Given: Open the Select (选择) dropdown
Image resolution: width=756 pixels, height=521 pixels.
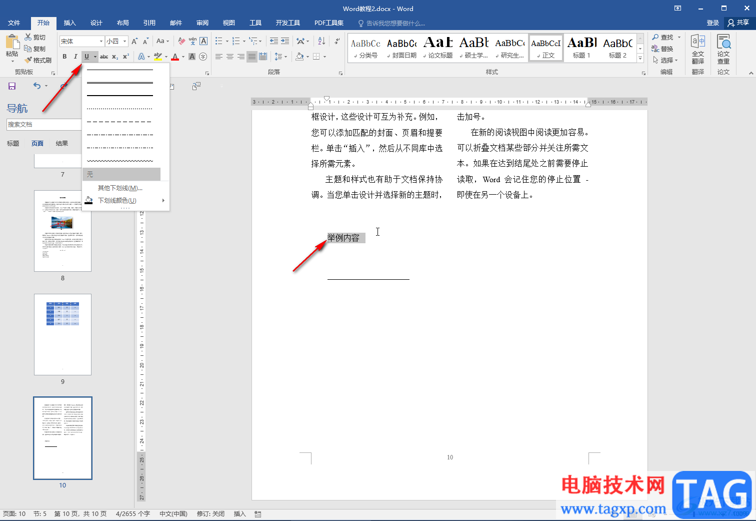Looking at the screenshot, I should [x=666, y=60].
